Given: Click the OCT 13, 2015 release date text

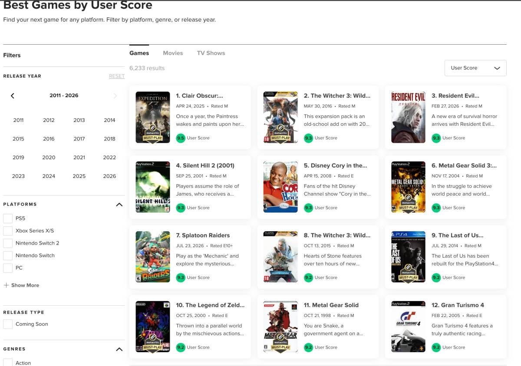Looking at the screenshot, I should pos(317,246).
